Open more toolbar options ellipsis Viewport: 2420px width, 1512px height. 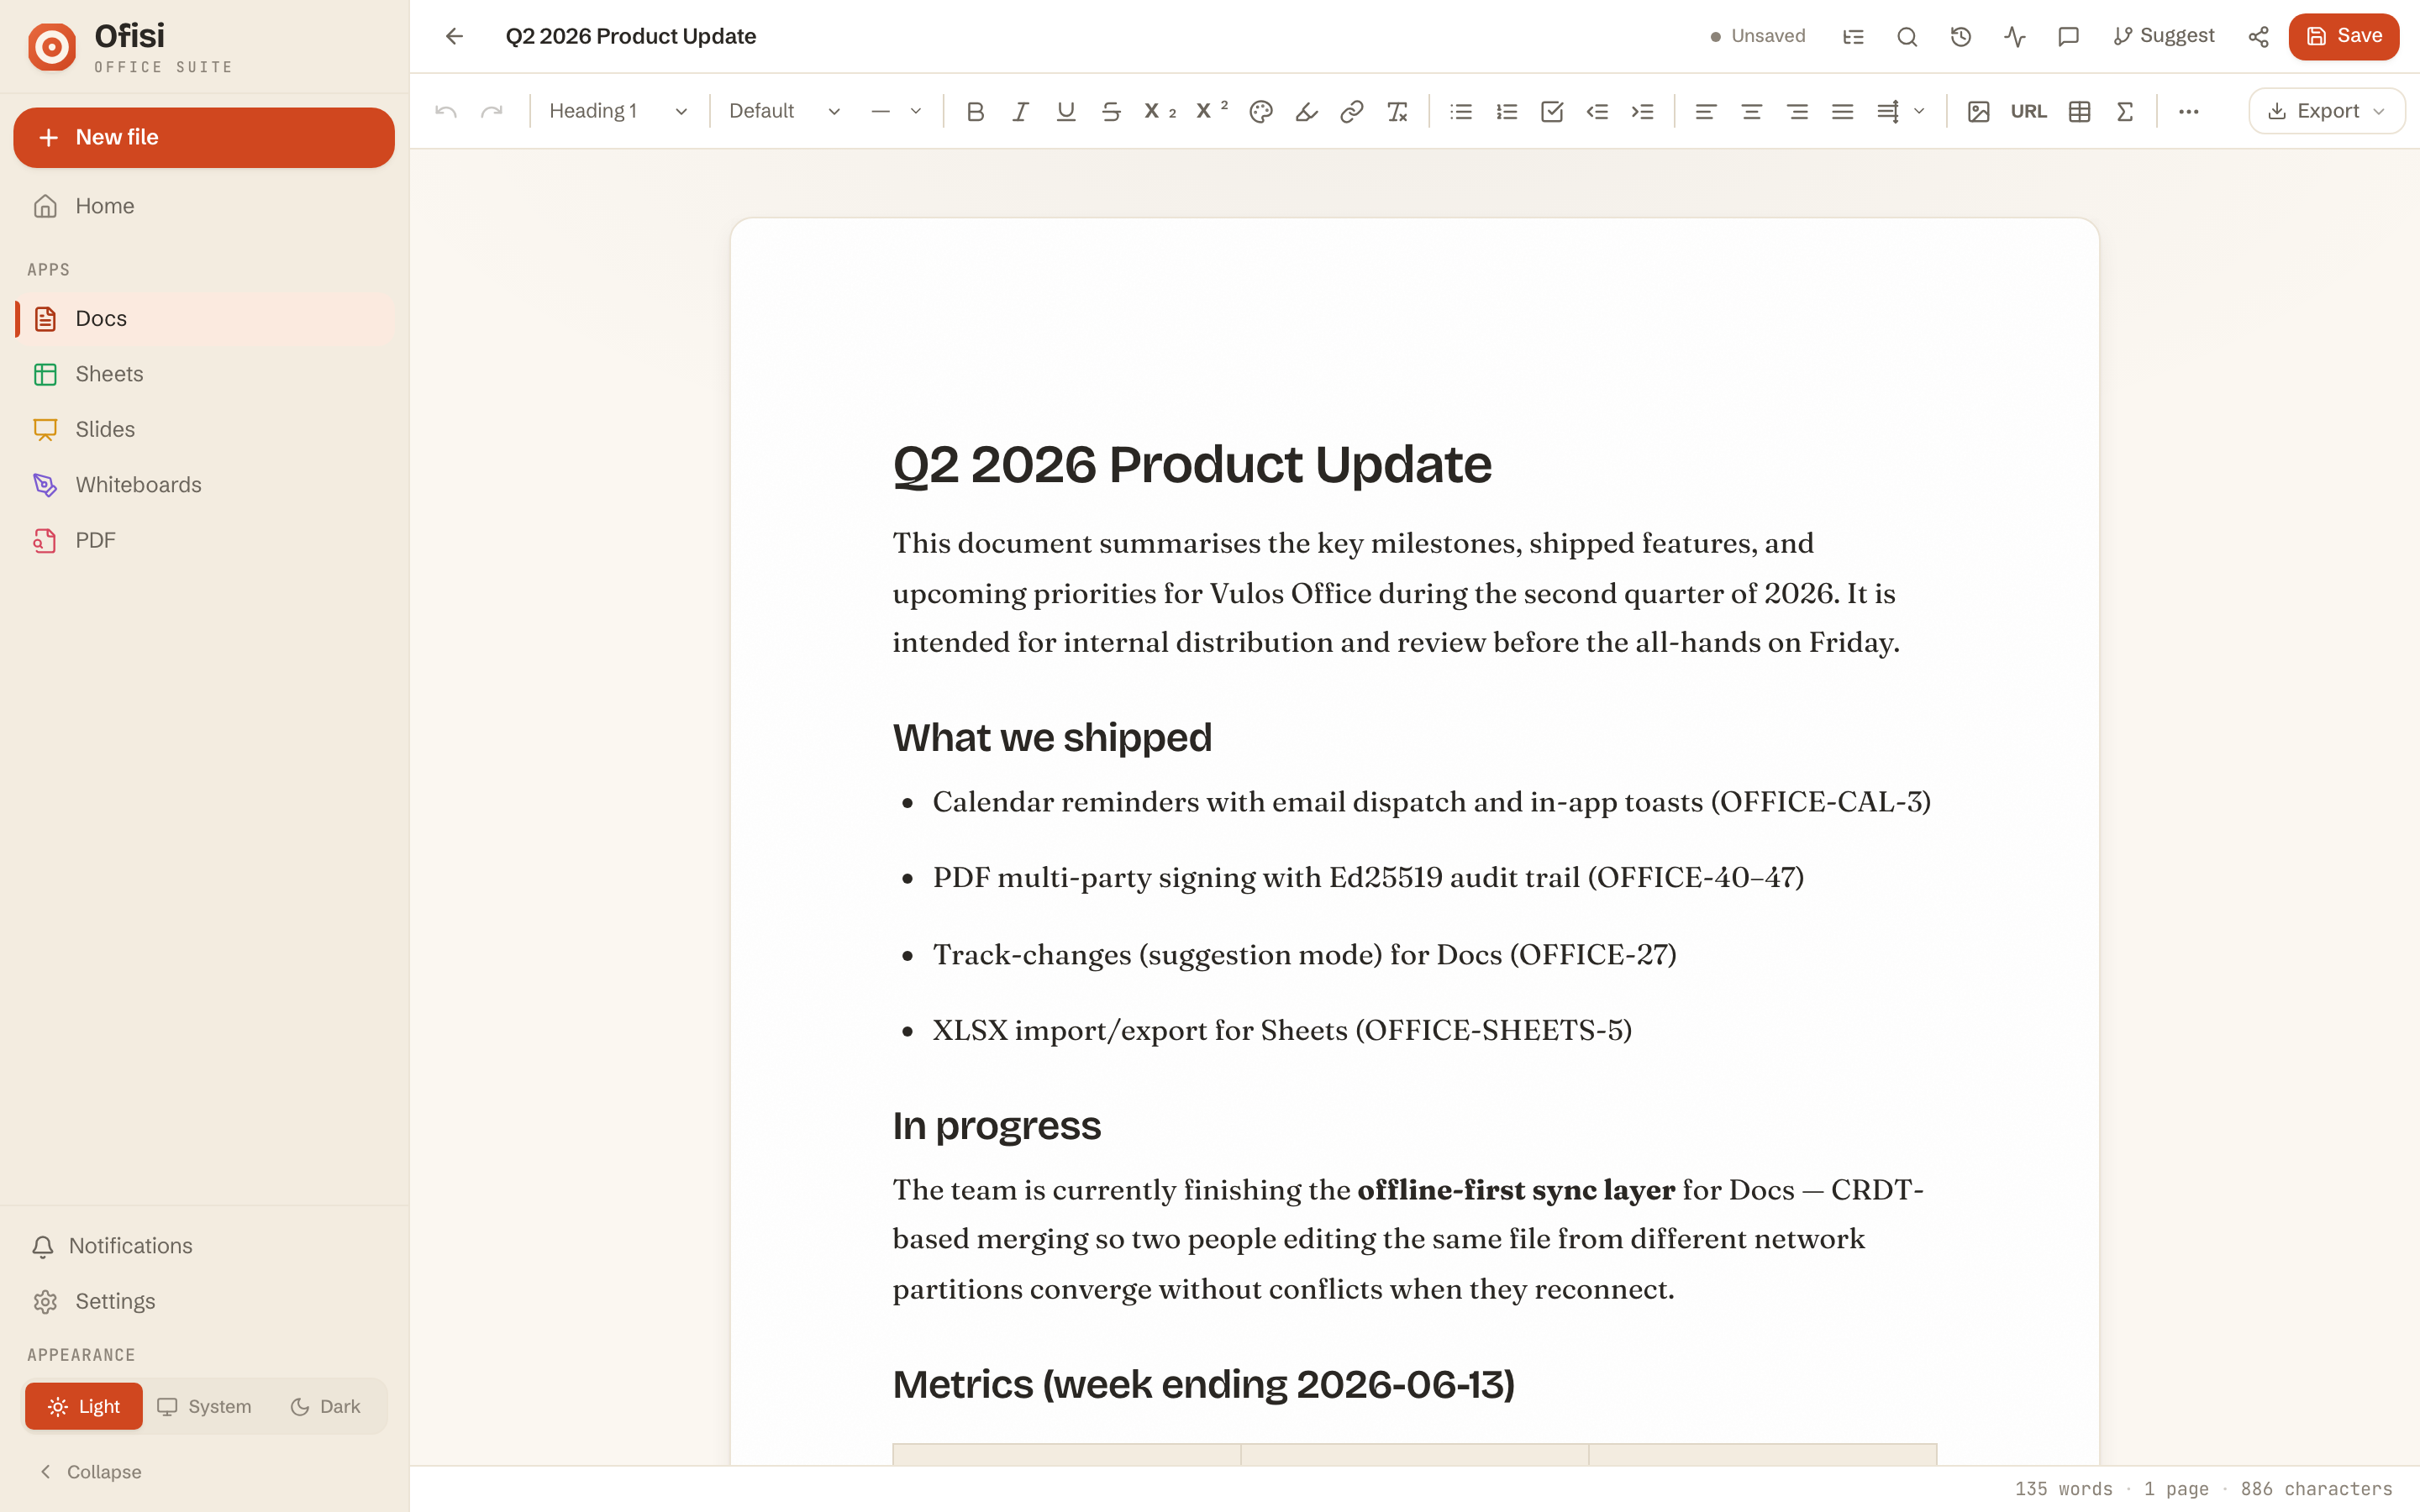pyautogui.click(x=2189, y=111)
